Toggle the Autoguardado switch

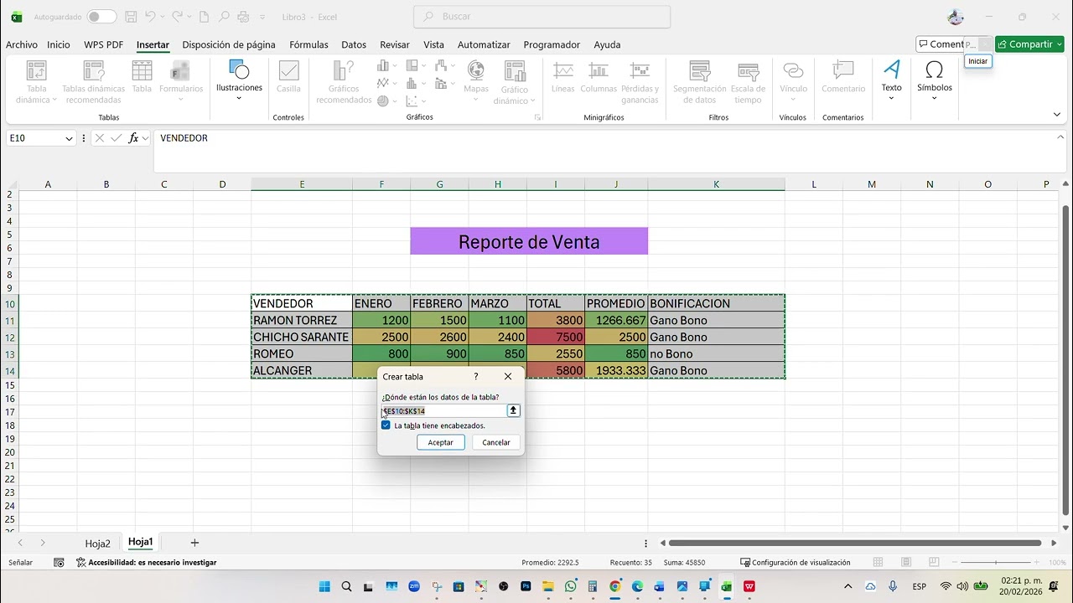click(101, 17)
